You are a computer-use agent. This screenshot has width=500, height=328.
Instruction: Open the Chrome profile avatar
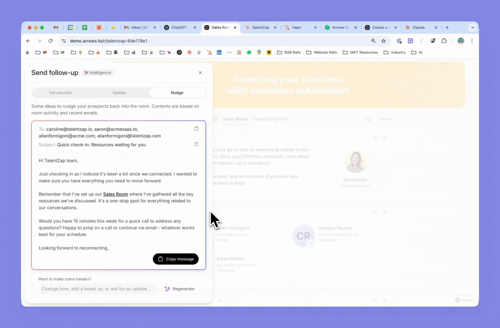coord(461,41)
